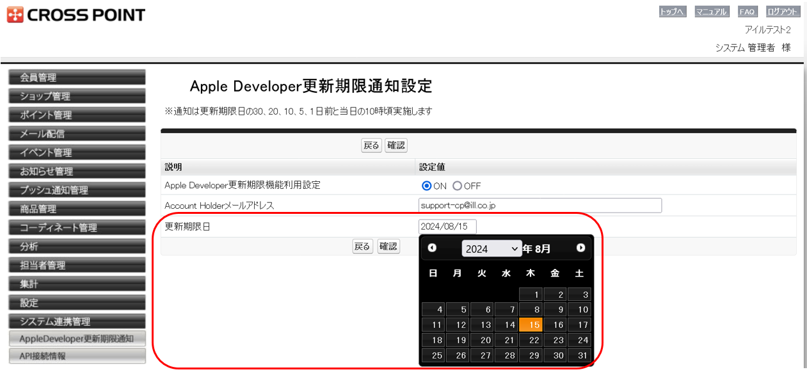The width and height of the screenshot is (807, 372).
Task: Expand the プッシュ通知管理 sidebar menu
Action: 77,190
